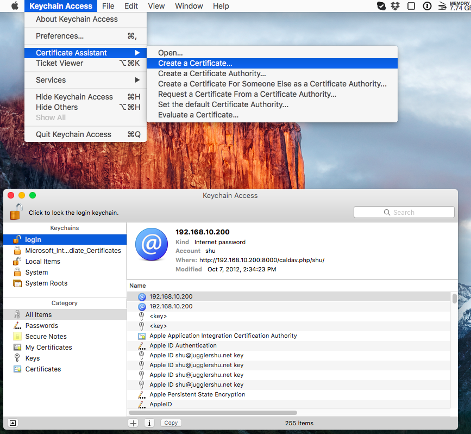Select first 192.168.10.200 list row
The image size is (471, 434).
pos(289,296)
